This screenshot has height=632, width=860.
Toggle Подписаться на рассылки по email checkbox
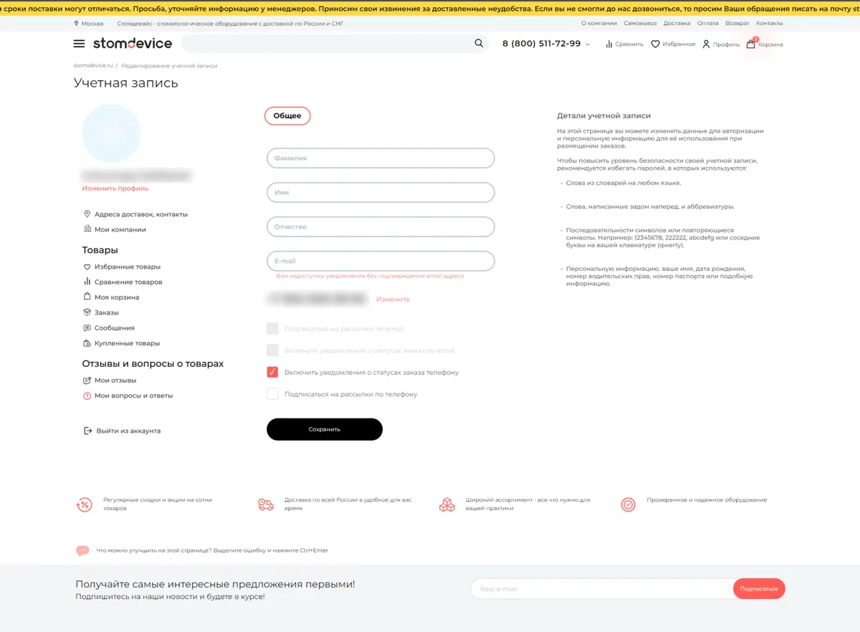tap(272, 329)
